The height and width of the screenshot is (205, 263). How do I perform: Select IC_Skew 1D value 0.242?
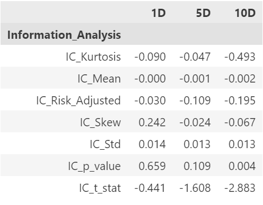(x=152, y=122)
